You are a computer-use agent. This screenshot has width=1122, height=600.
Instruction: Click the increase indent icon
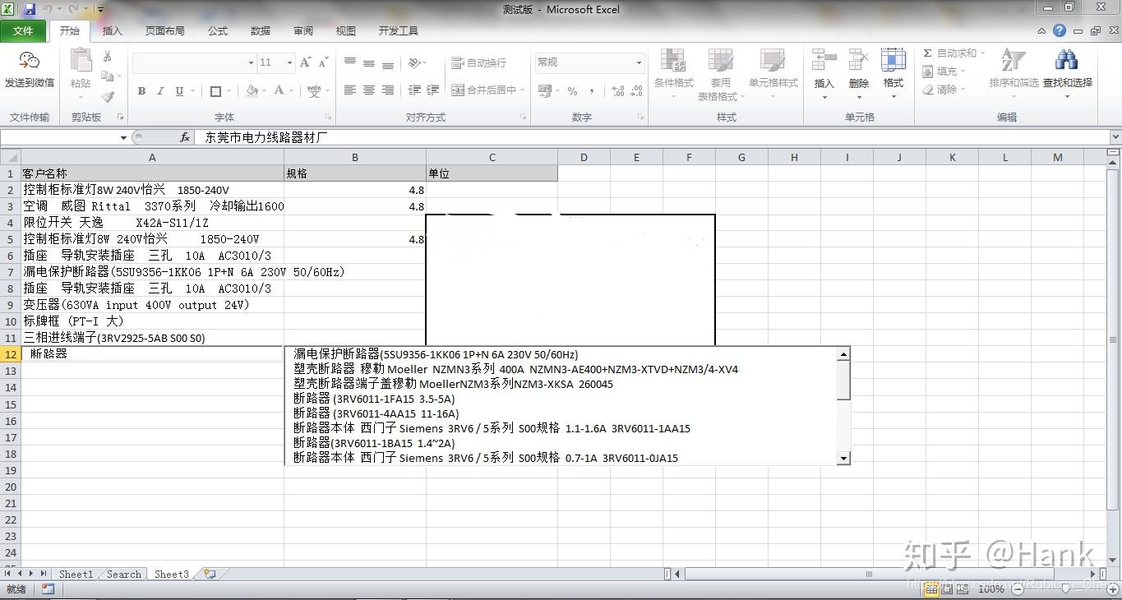tap(433, 90)
